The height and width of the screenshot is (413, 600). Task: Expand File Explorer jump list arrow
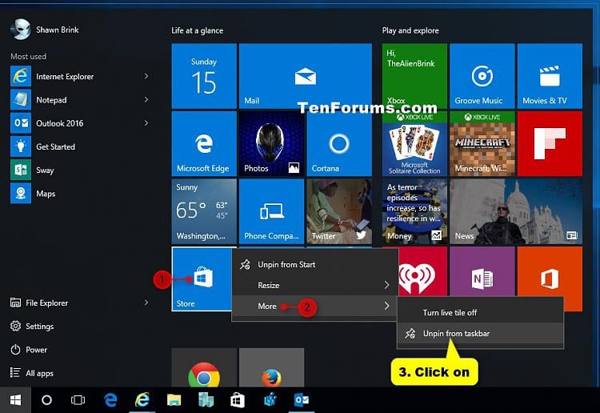[146, 303]
